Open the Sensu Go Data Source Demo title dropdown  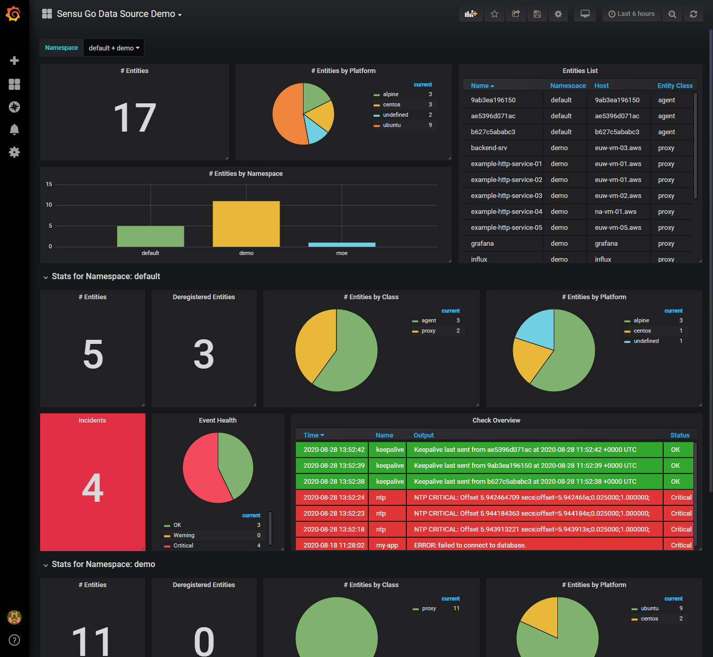tap(119, 14)
